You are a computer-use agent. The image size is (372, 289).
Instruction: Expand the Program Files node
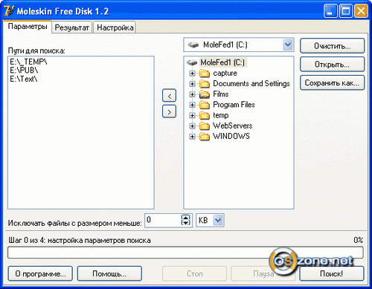pyautogui.click(x=192, y=105)
